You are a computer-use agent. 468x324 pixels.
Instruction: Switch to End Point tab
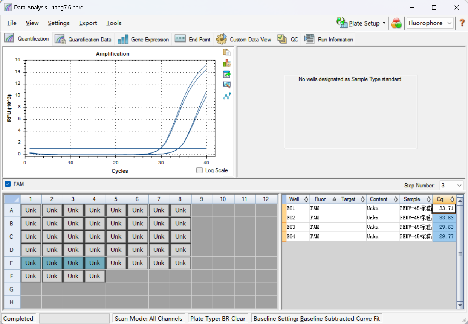pos(193,39)
